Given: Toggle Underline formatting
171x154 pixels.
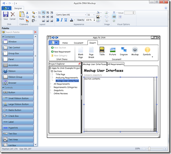Looking at the screenshot, I should pos(66,20).
